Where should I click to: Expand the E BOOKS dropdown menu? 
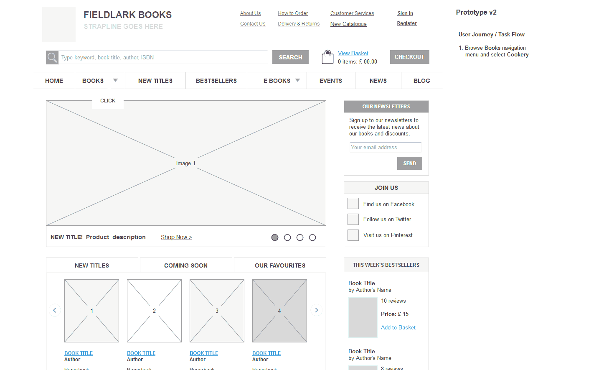[x=297, y=80]
